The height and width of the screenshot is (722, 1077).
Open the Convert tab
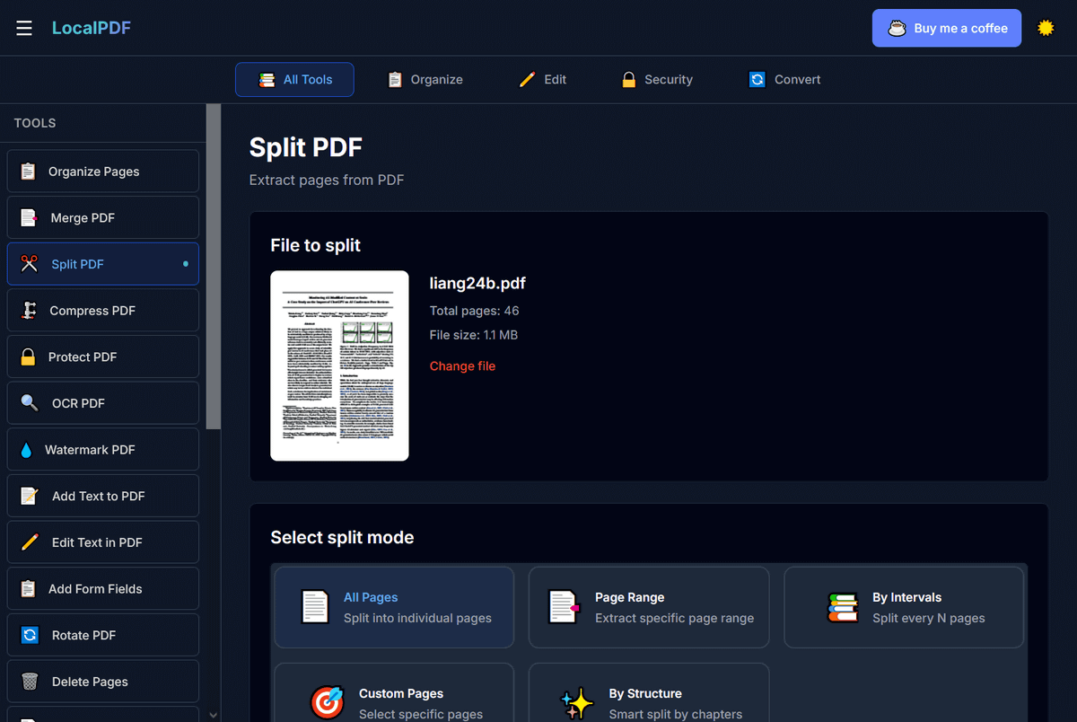[x=784, y=80]
